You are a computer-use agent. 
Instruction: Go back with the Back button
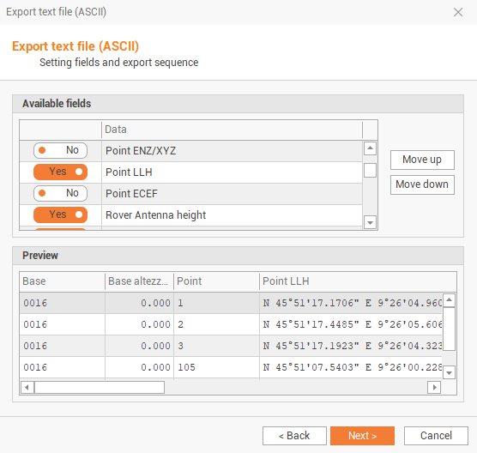coord(294,436)
